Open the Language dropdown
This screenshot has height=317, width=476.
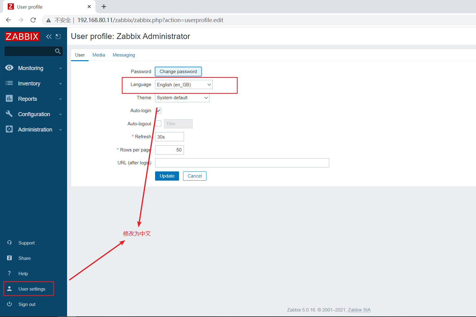[x=184, y=84]
